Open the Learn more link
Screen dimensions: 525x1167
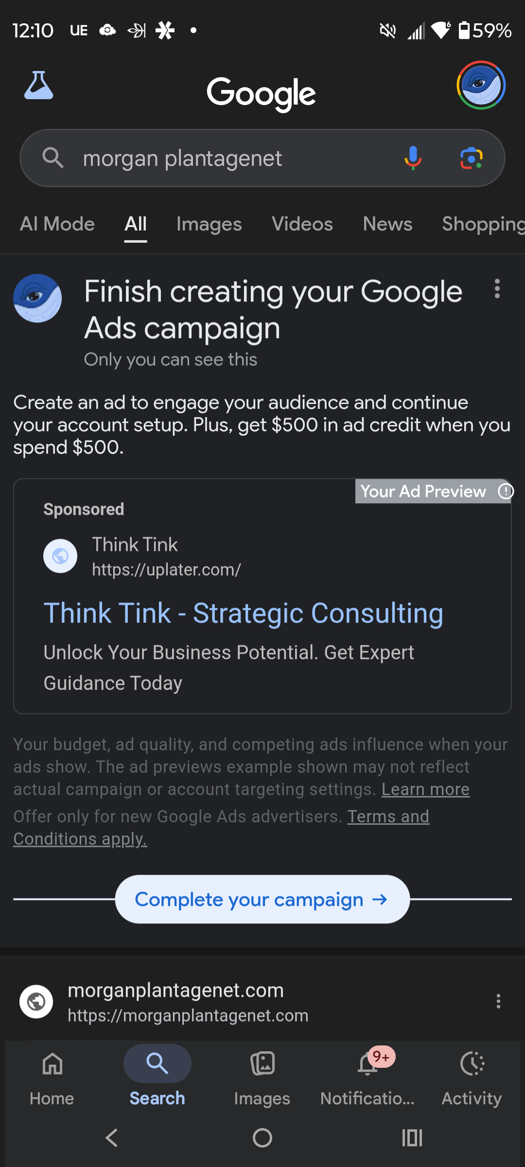tap(425, 789)
